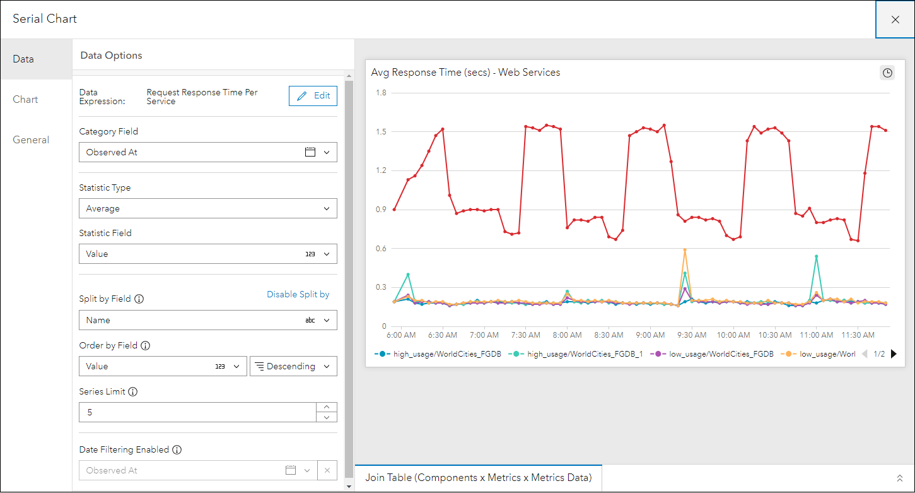Open the Descending sort order dropdown

pyautogui.click(x=293, y=366)
